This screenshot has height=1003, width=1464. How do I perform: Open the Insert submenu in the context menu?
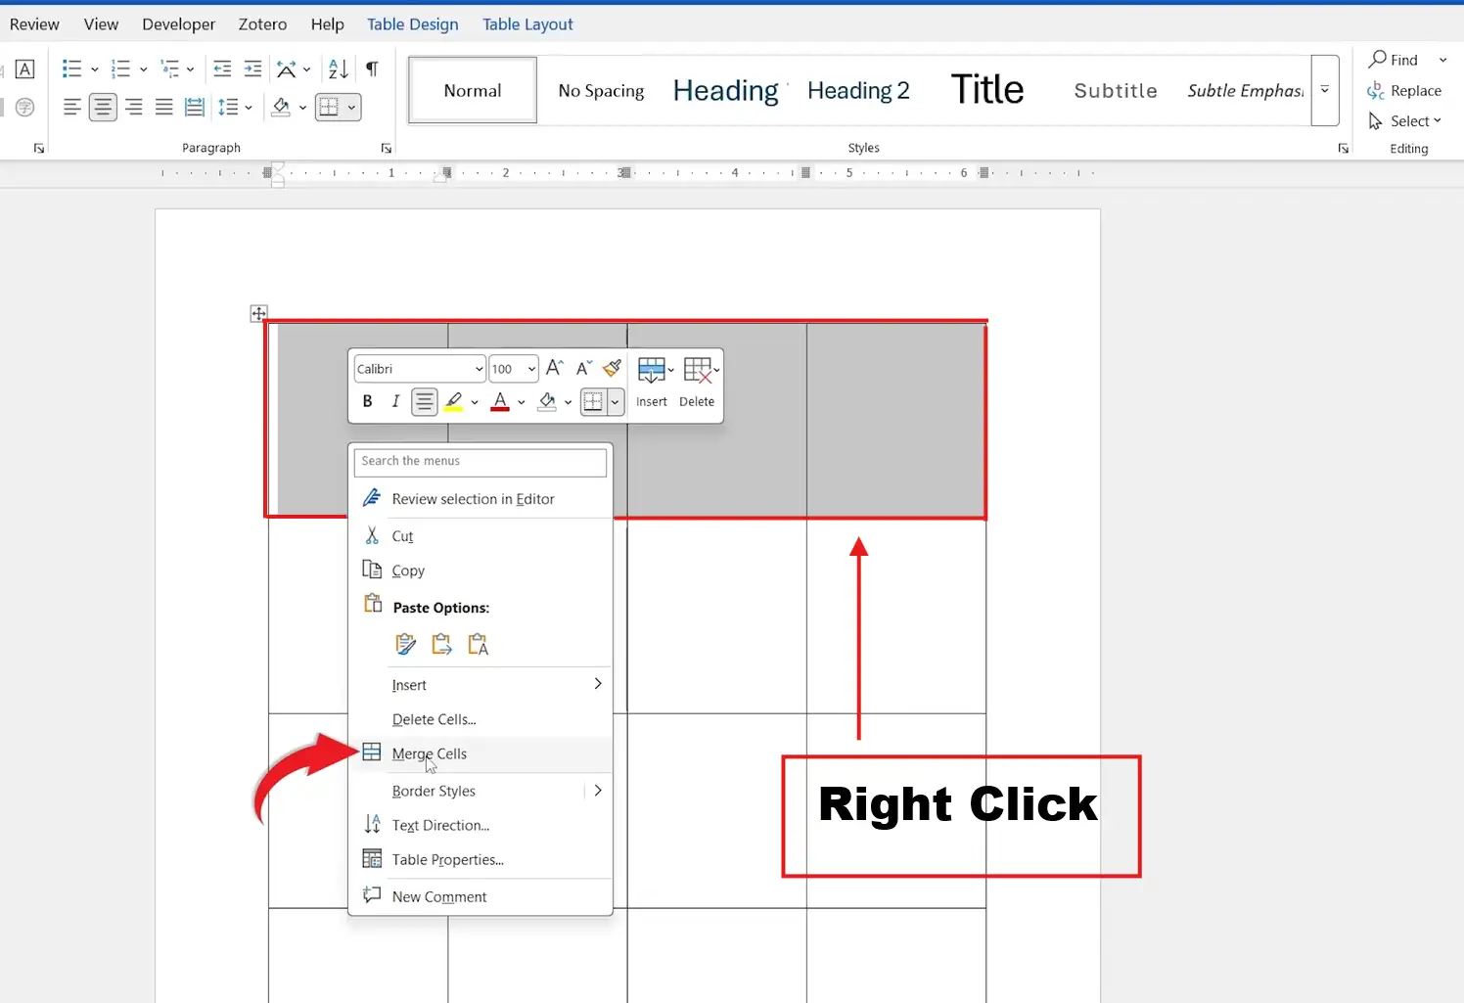480,685
